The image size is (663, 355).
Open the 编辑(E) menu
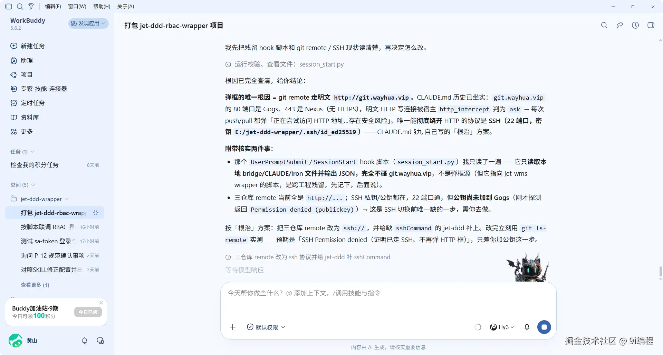53,7
